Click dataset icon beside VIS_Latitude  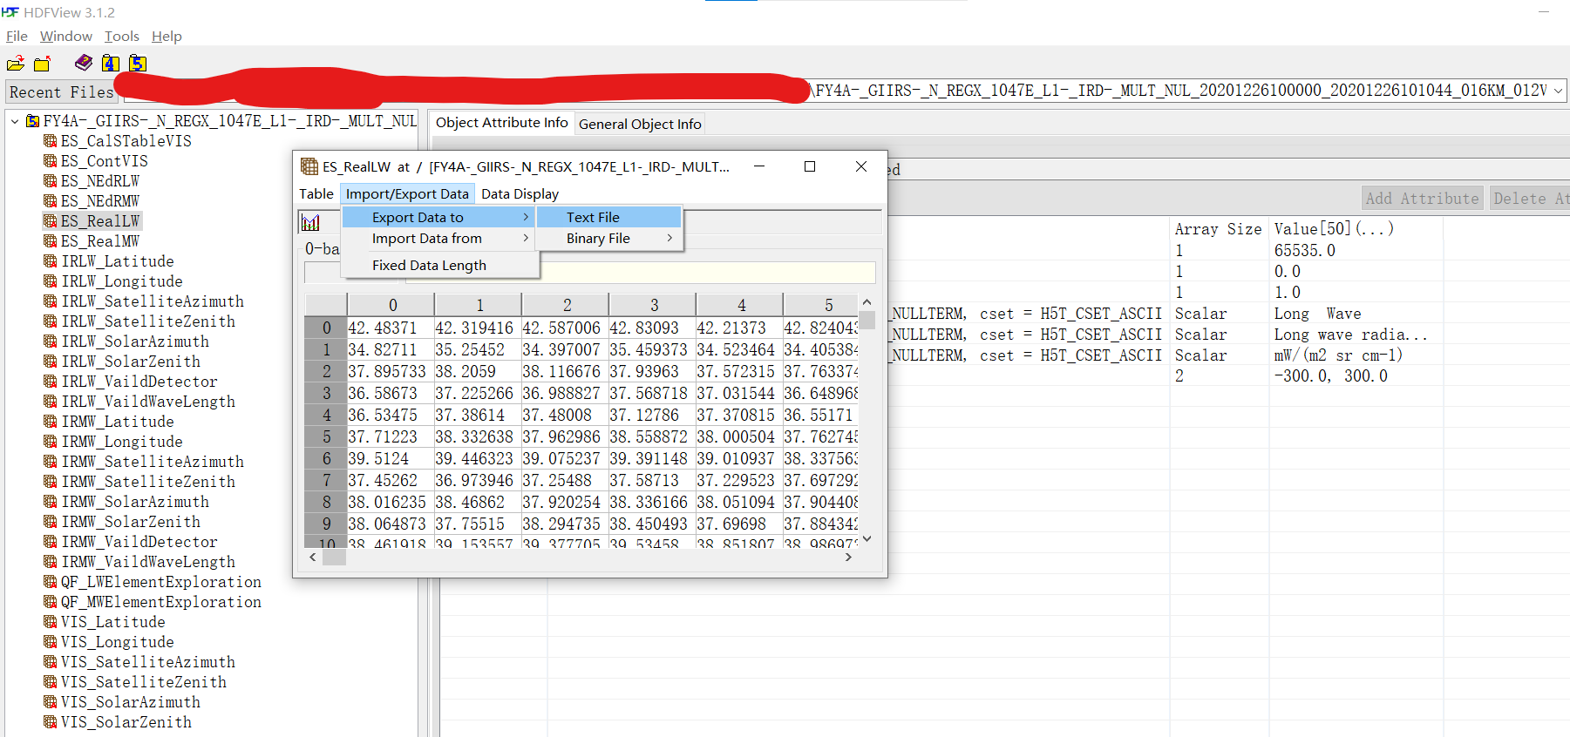(51, 622)
